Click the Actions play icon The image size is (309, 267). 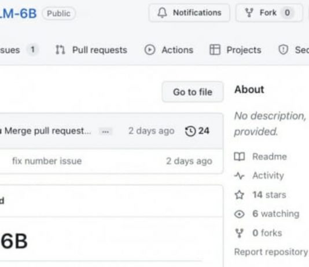pos(150,50)
